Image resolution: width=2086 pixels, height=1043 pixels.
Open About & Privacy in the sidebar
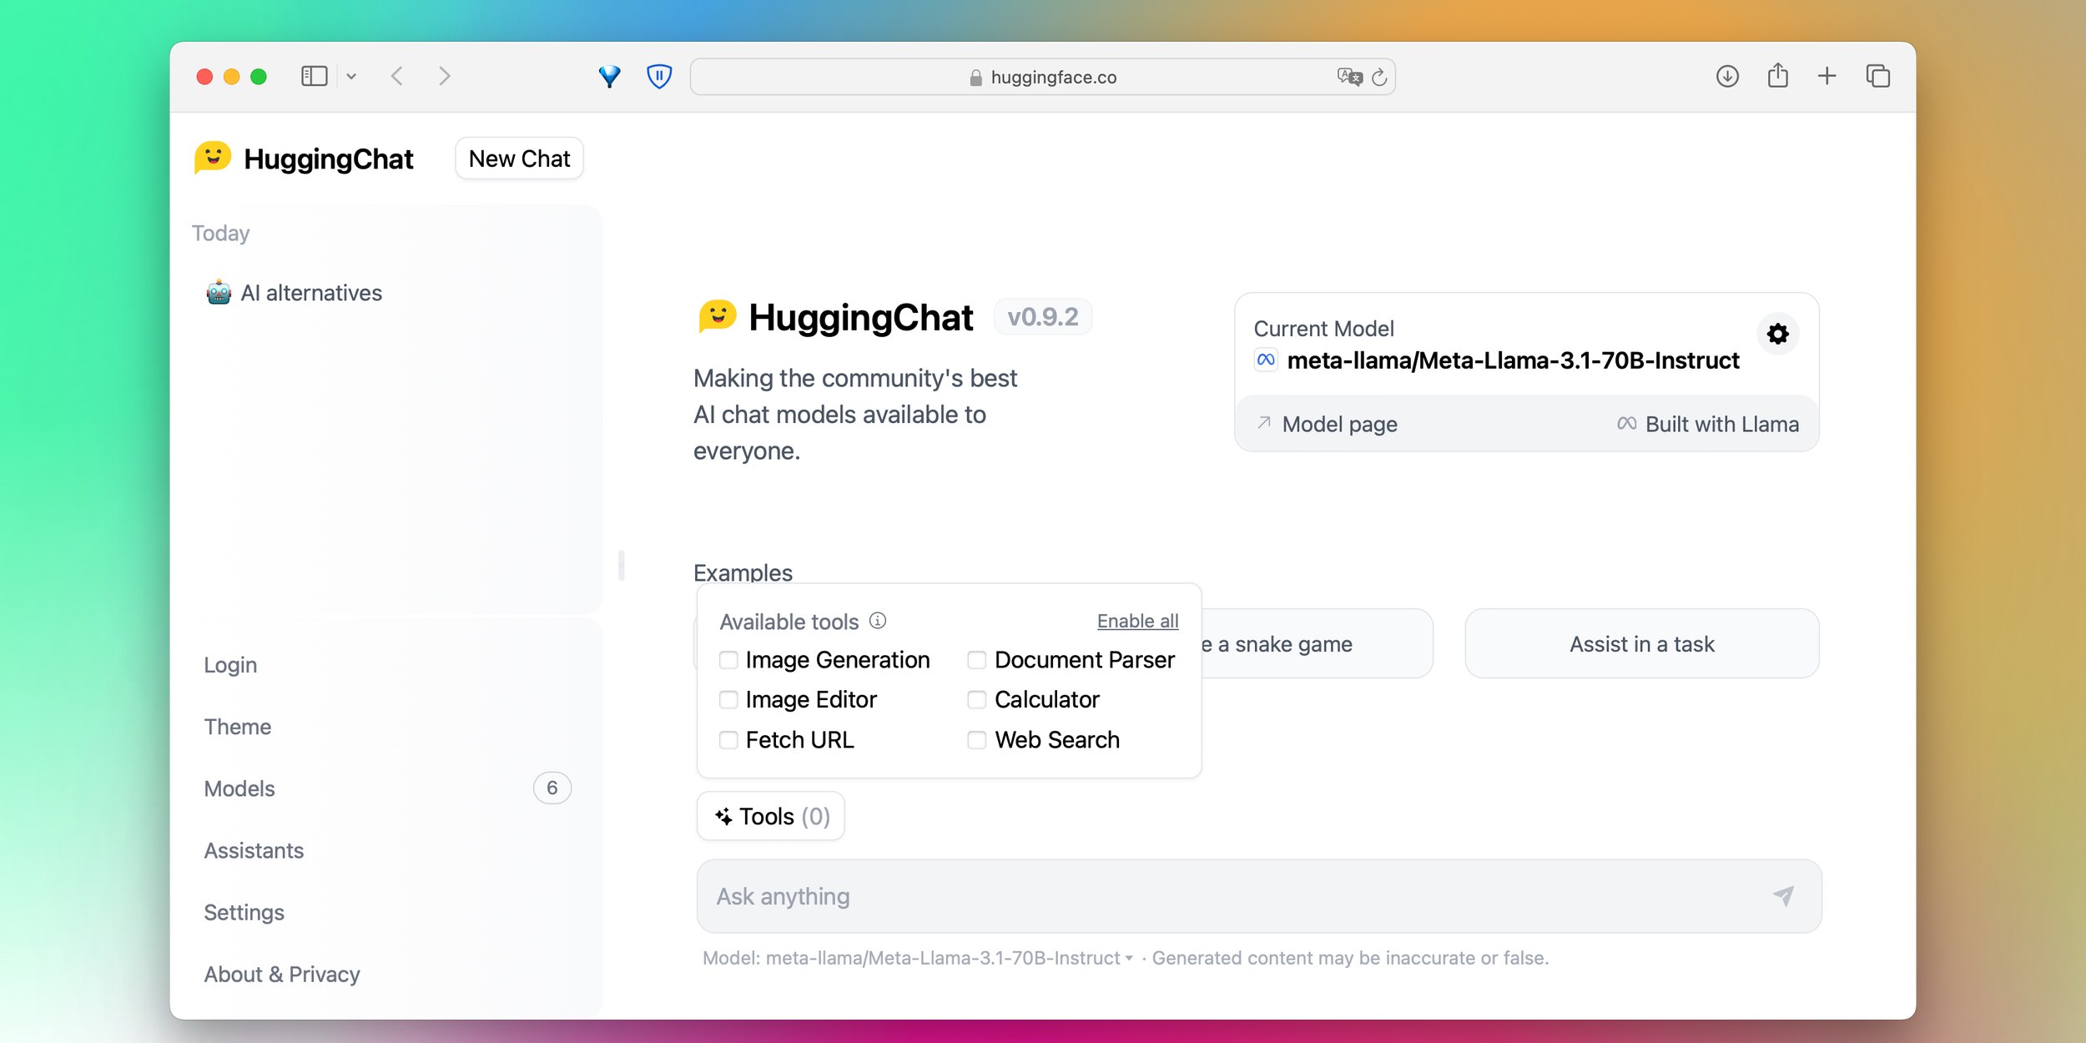[x=282, y=974]
